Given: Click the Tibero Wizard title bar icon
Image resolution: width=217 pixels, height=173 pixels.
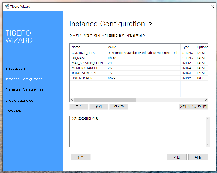Looking at the screenshot, I should click(x=7, y=6).
